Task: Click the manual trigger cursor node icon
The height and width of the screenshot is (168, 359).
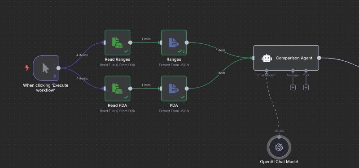Action: (46, 68)
